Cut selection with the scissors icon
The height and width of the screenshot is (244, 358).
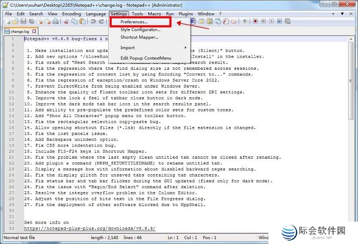[x=66, y=21]
